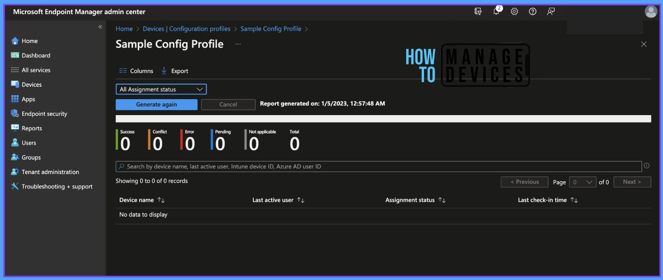Select the Home menu label

click(30, 41)
